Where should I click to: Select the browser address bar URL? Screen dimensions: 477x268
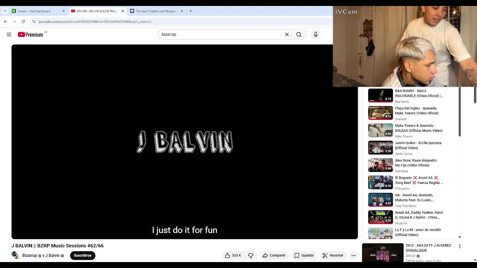click(95, 22)
